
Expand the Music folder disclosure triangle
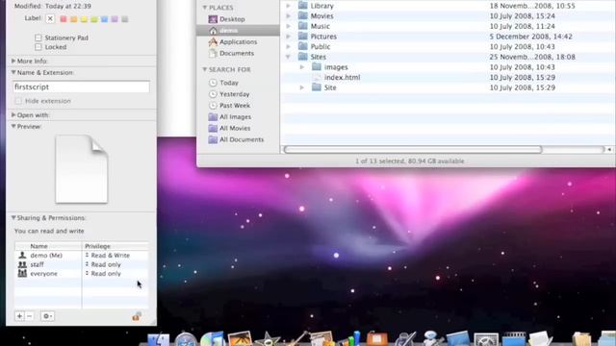(x=289, y=26)
